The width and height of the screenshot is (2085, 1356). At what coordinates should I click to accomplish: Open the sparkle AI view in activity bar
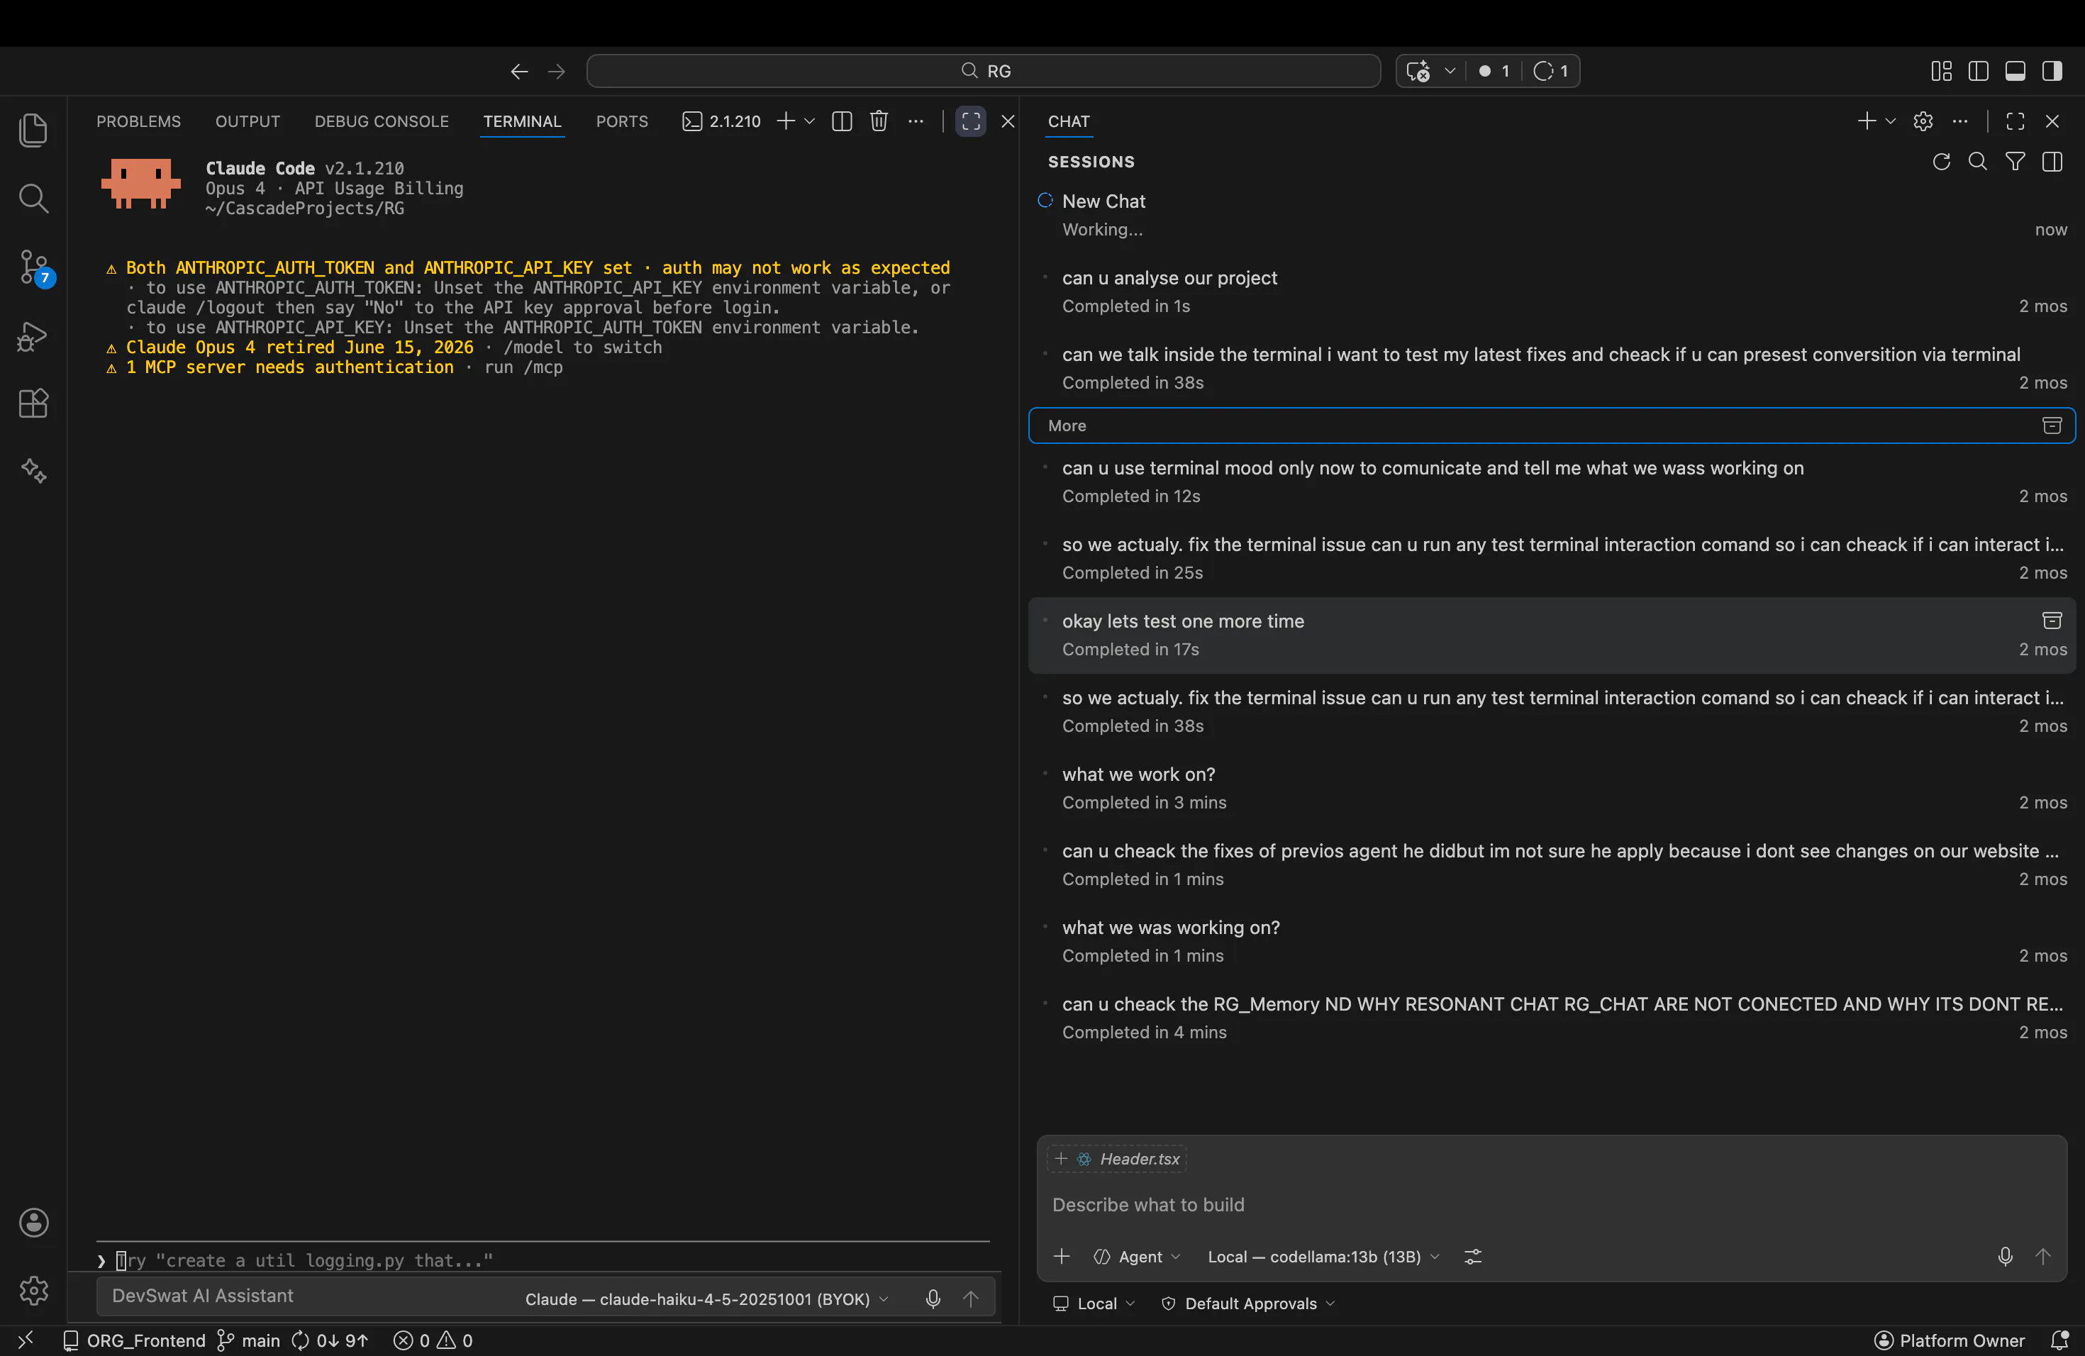coord(33,472)
